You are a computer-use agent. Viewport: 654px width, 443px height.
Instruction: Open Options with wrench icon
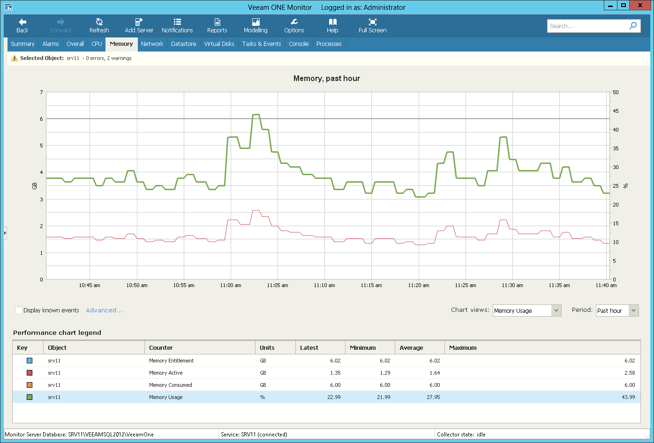(294, 22)
